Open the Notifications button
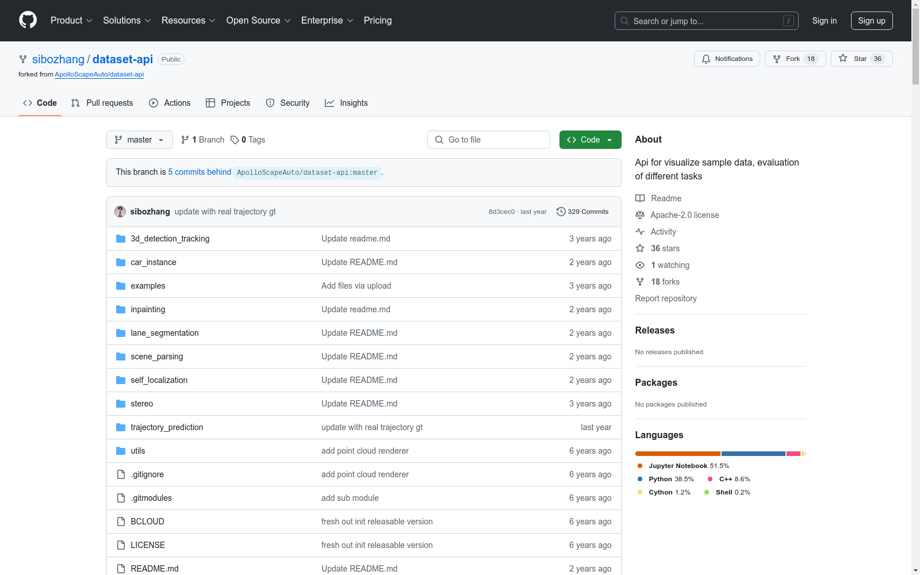Image resolution: width=920 pixels, height=575 pixels. (727, 59)
